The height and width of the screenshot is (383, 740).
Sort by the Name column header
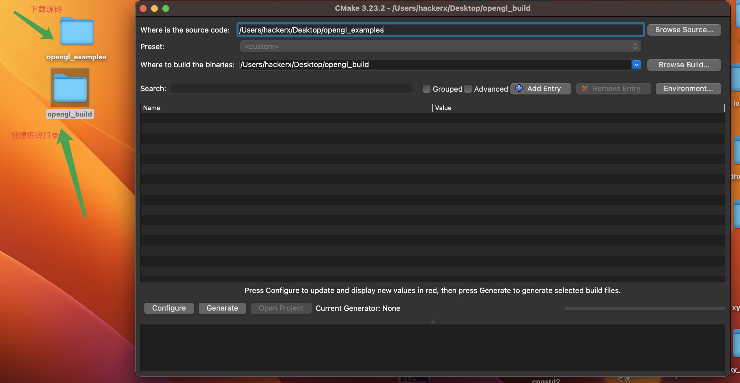(286, 108)
